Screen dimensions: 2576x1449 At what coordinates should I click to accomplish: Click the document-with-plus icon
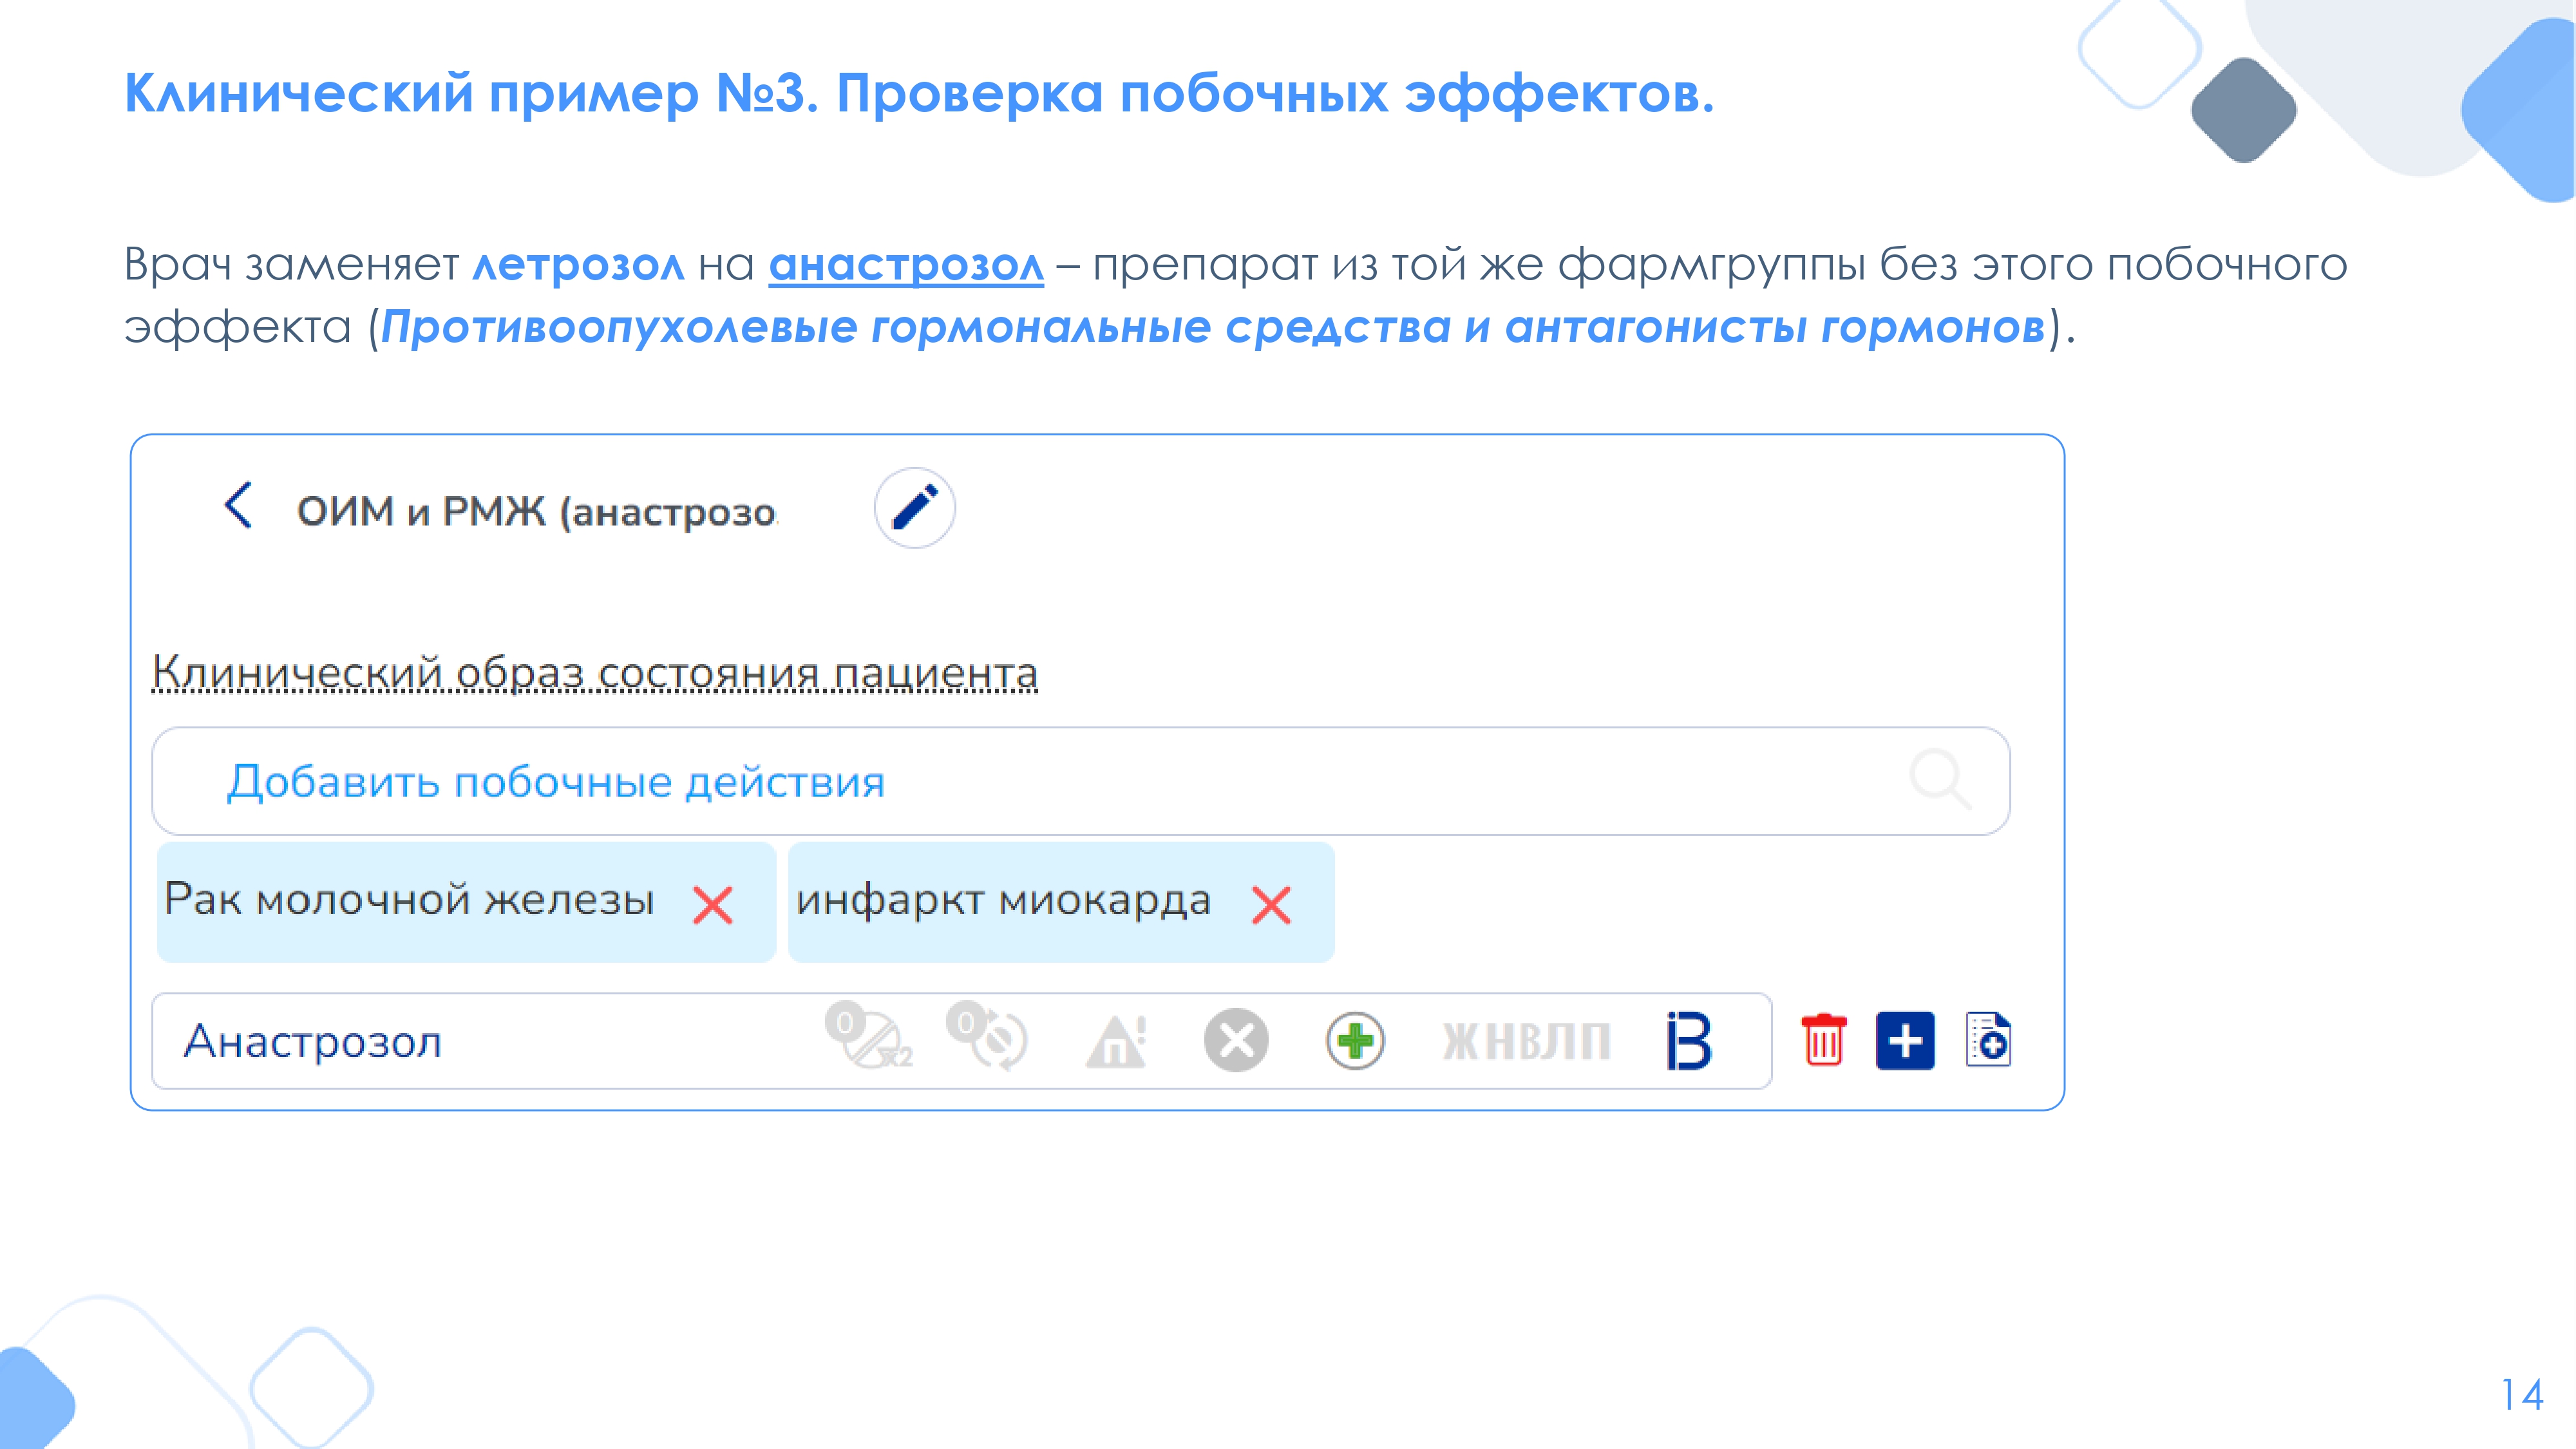click(1988, 1041)
